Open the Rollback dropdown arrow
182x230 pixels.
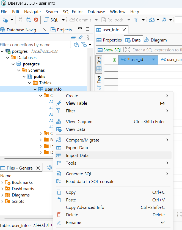(129, 20)
